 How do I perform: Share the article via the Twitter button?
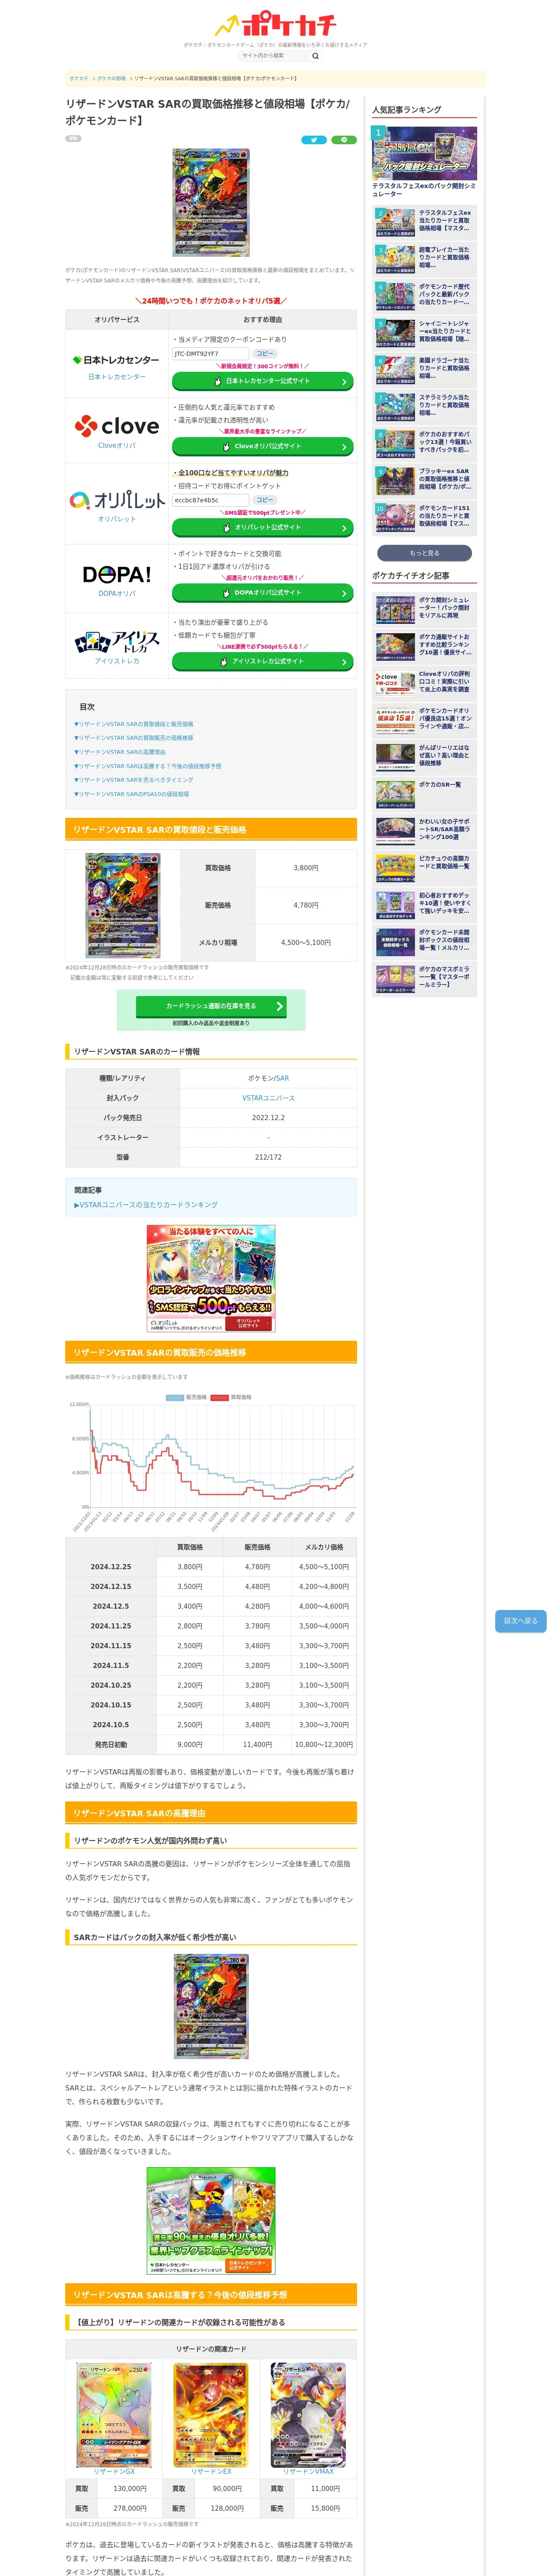314,140
